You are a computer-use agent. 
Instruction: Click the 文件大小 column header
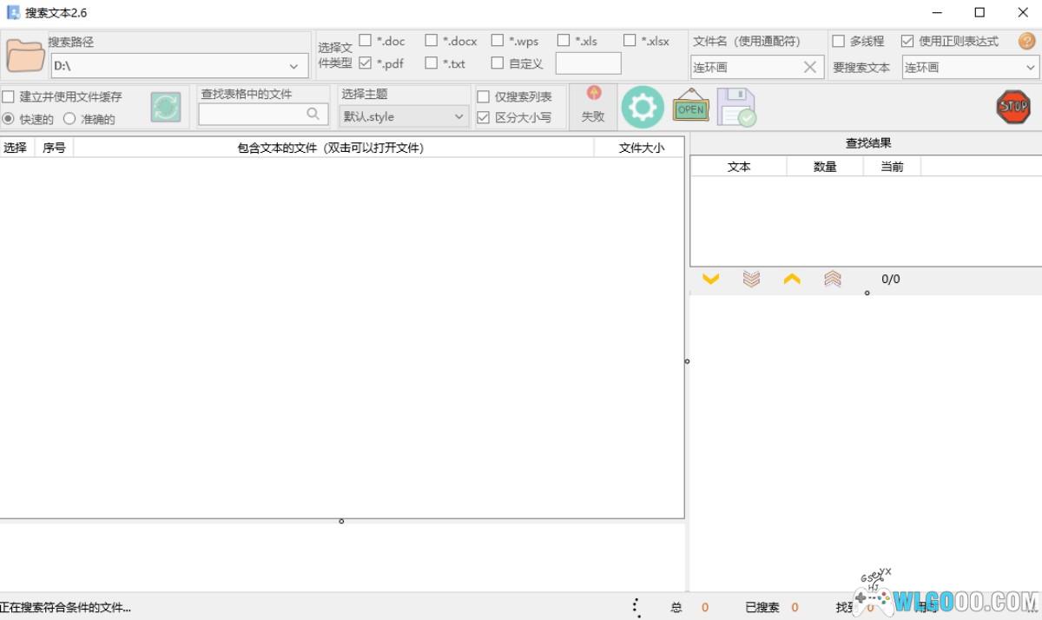click(x=640, y=148)
